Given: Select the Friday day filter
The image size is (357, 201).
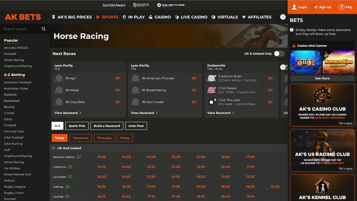Looking at the screenshot, I should (125, 138).
